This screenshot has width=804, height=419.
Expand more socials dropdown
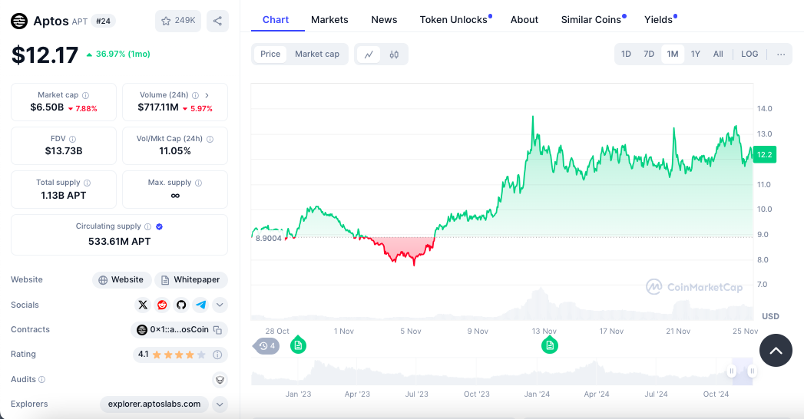pyautogui.click(x=220, y=305)
